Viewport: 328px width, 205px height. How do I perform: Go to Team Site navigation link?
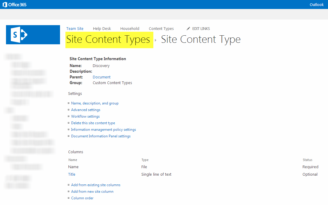(75, 29)
